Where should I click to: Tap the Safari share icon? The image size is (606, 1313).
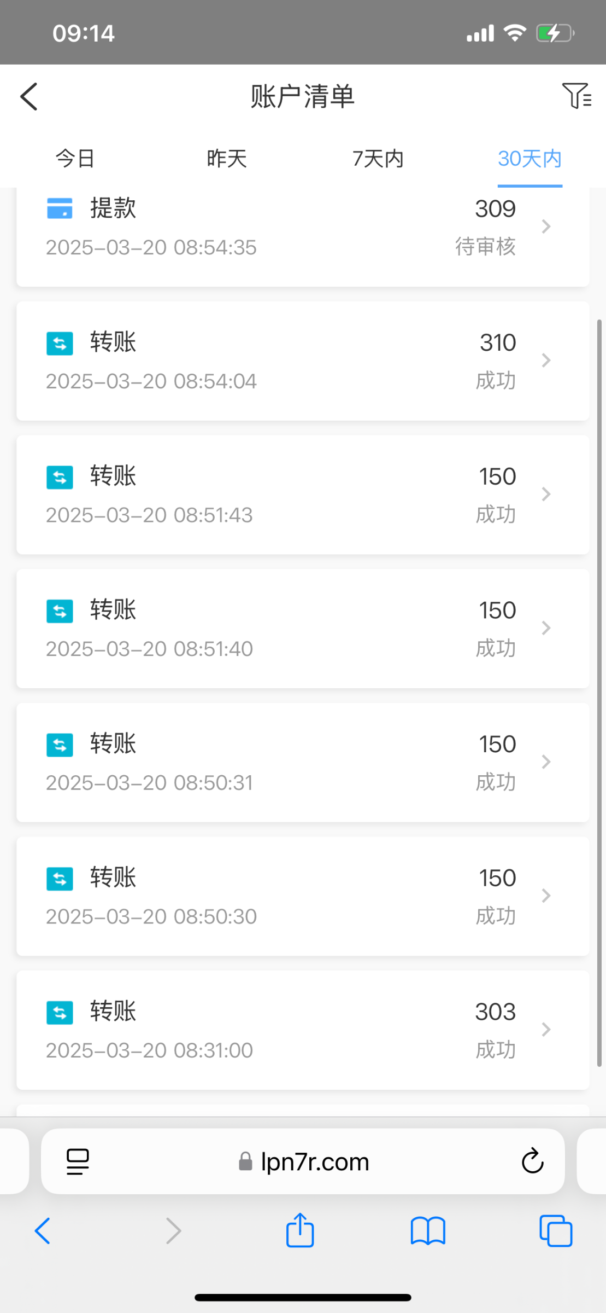pyautogui.click(x=300, y=1231)
